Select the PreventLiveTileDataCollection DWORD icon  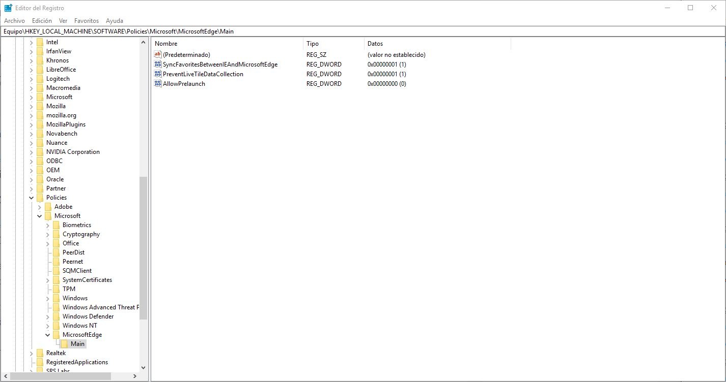point(158,74)
